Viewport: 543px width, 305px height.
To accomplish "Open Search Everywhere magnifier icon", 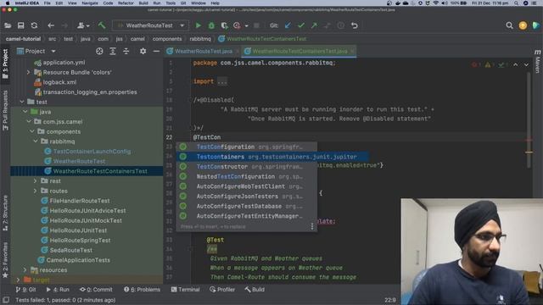I will tap(509, 25).
